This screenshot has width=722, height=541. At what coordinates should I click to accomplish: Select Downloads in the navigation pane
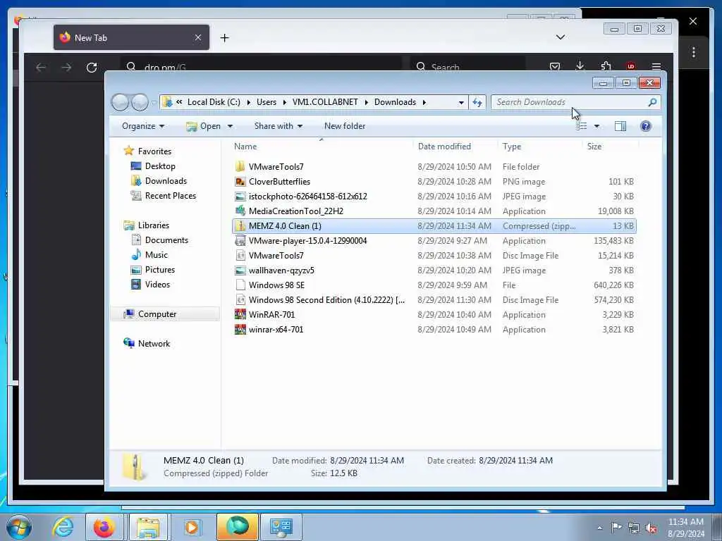166,181
